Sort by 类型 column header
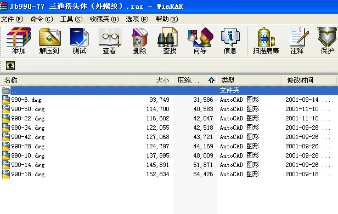The width and height of the screenshot is (338, 214). point(249,80)
